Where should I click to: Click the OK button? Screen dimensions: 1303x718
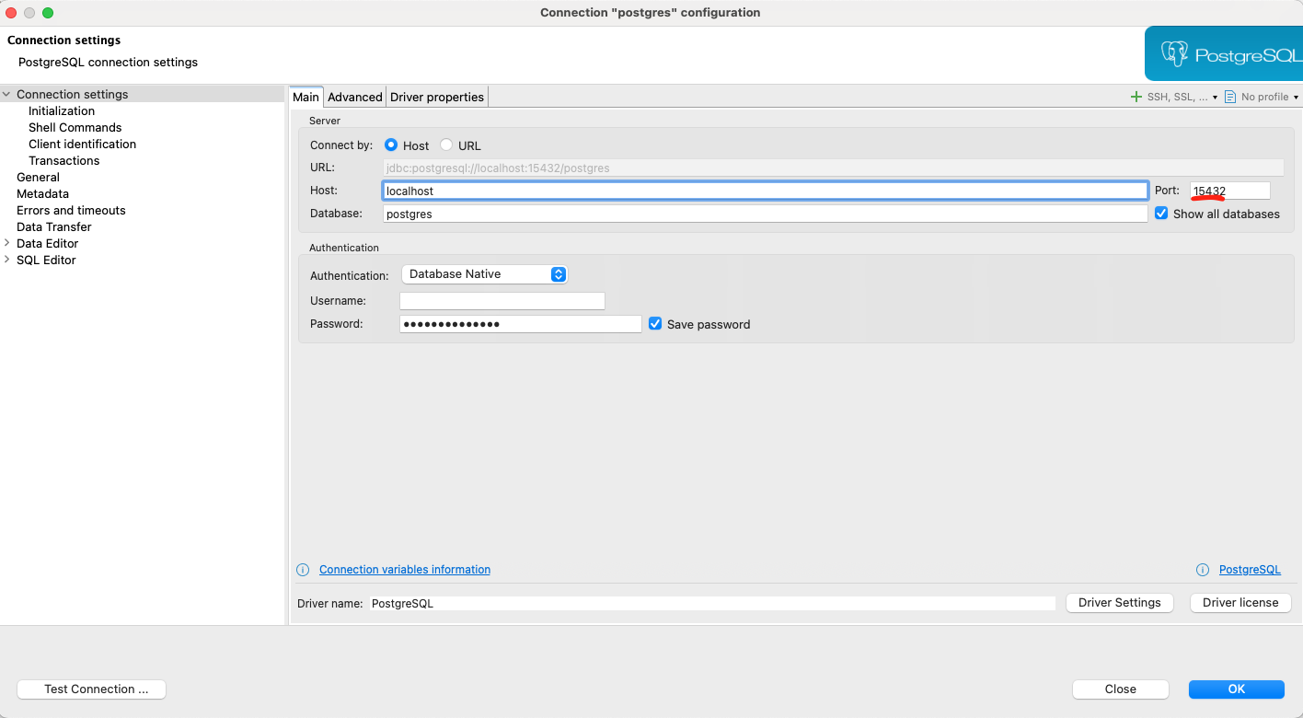(1236, 689)
